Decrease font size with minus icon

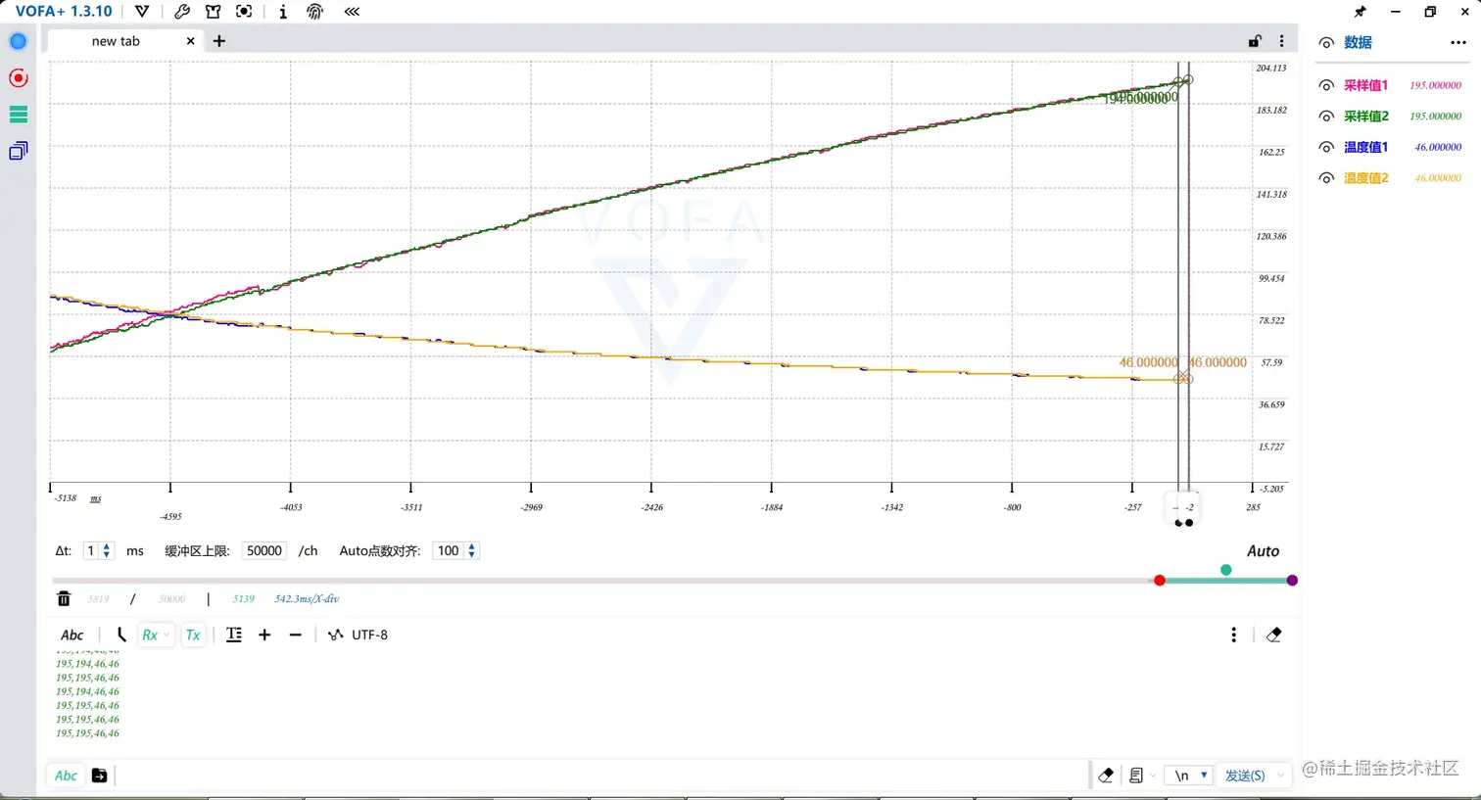[296, 635]
